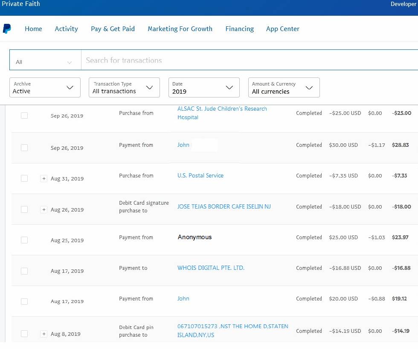Click the -$1.17 fee value
Screen dimensions: 418x349
376,145
